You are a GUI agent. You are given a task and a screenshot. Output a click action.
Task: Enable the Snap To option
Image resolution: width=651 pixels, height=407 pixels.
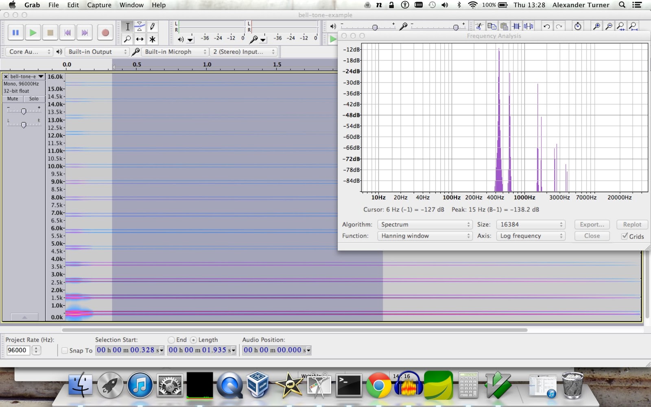65,350
